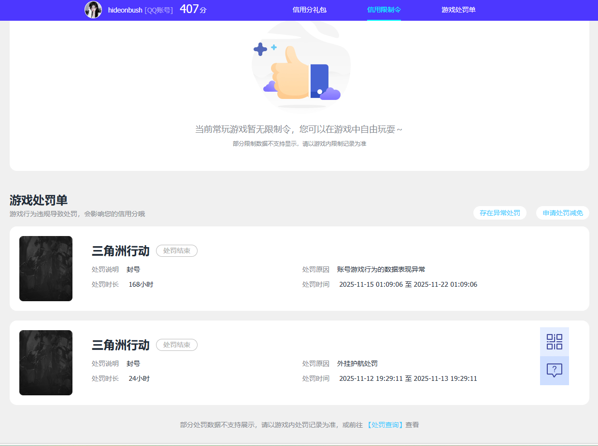Image resolution: width=598 pixels, height=446 pixels.
Task: Select the 信用限制令 tab
Action: pos(384,10)
